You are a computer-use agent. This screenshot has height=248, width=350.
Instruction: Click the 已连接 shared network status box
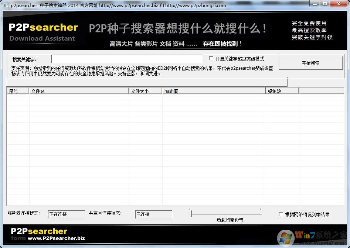[x=153, y=214]
